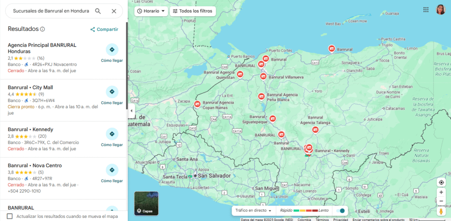Click the results panel scrollbar

pos(127,66)
